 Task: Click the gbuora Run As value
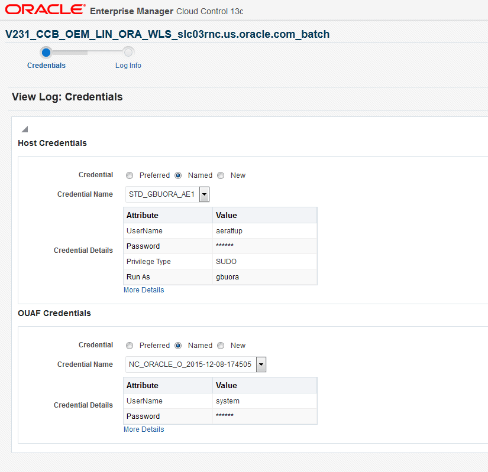tap(227, 277)
